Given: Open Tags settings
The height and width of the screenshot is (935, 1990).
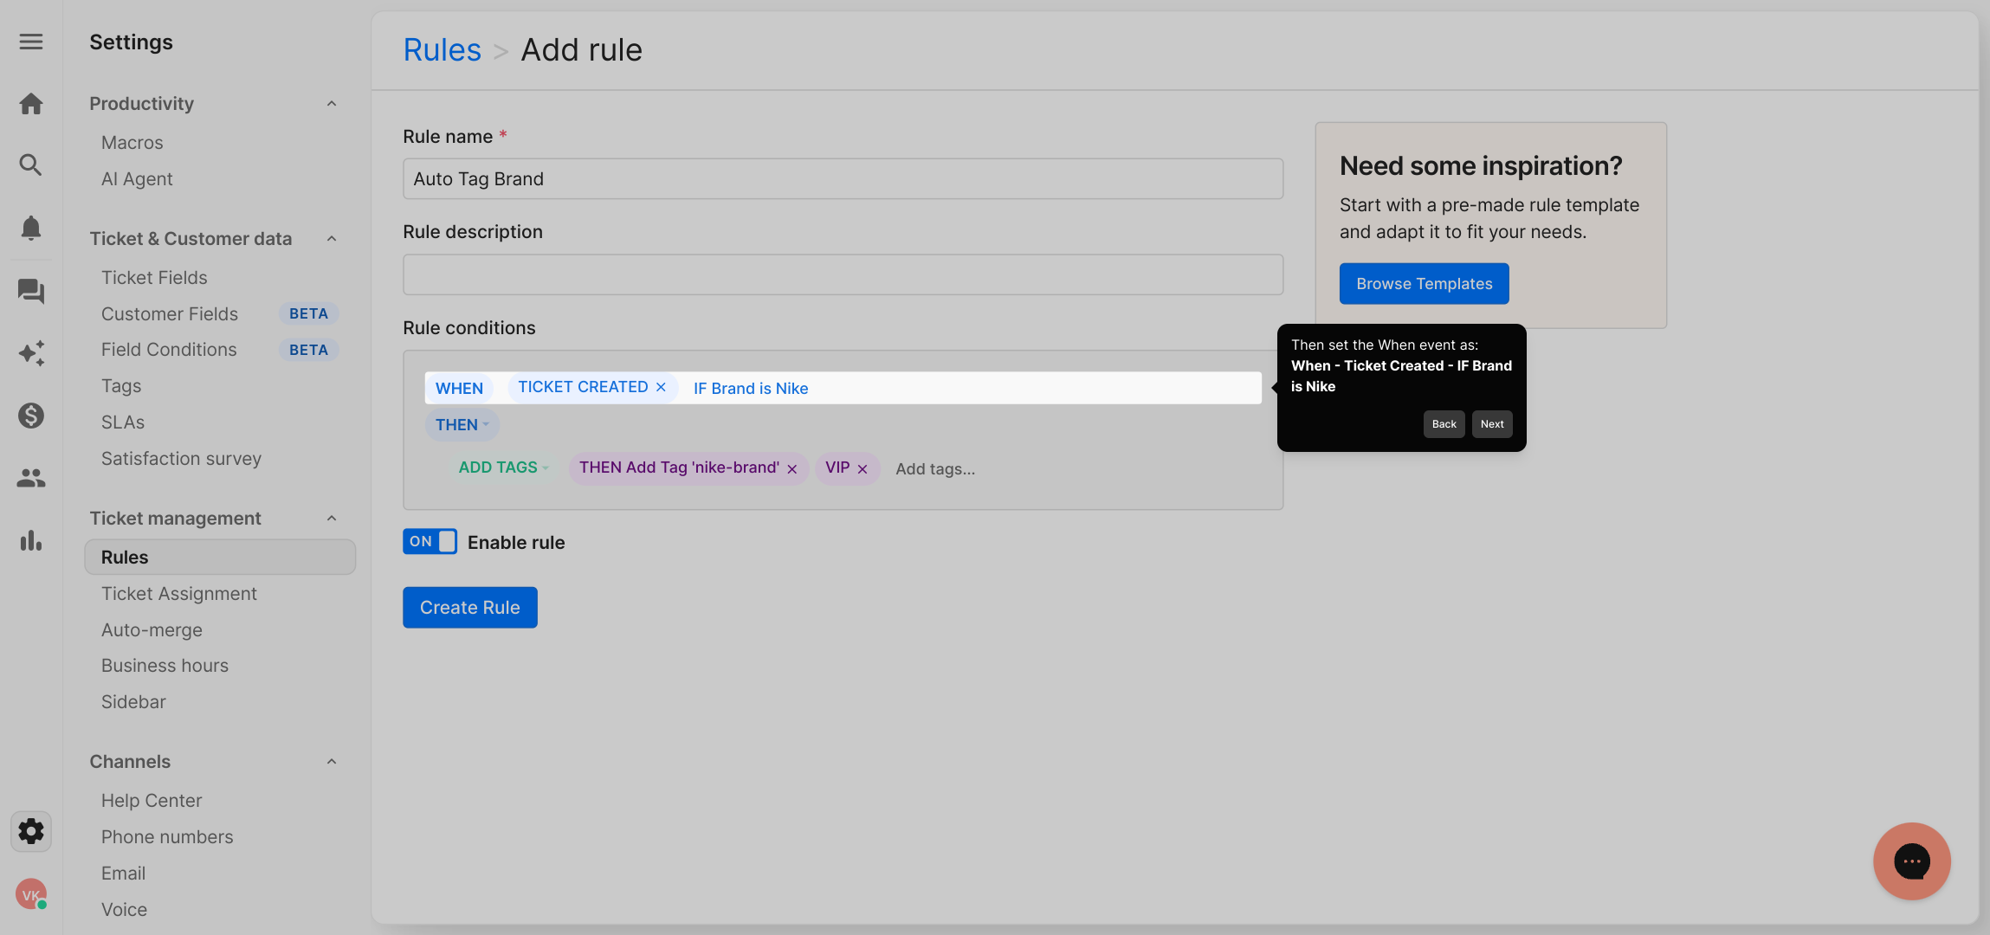Looking at the screenshot, I should coord(121,386).
